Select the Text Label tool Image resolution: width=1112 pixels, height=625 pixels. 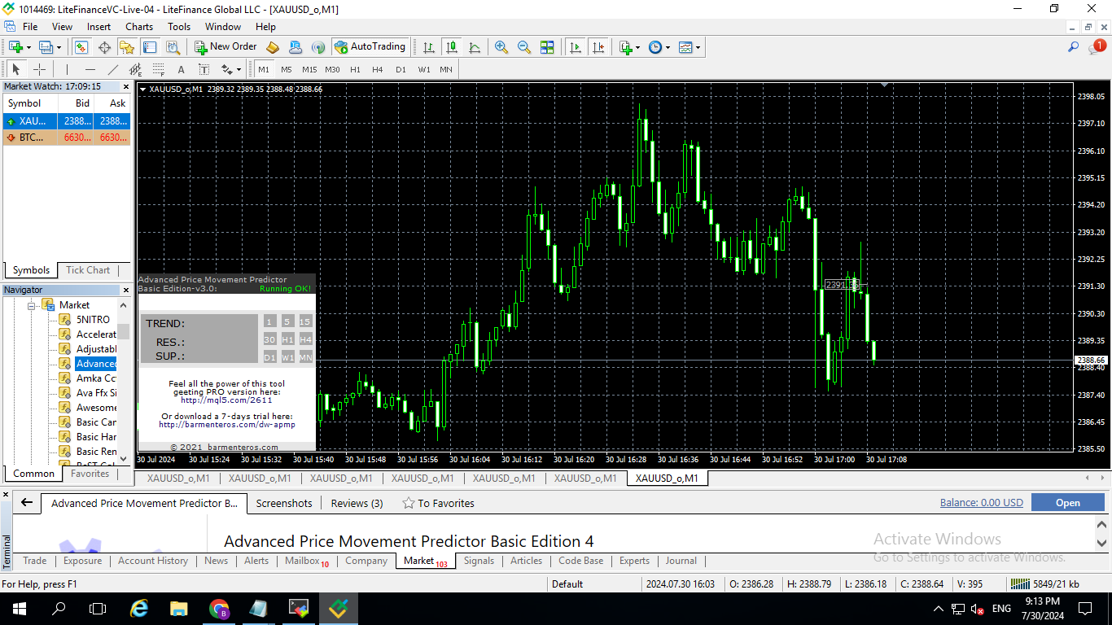click(x=204, y=69)
